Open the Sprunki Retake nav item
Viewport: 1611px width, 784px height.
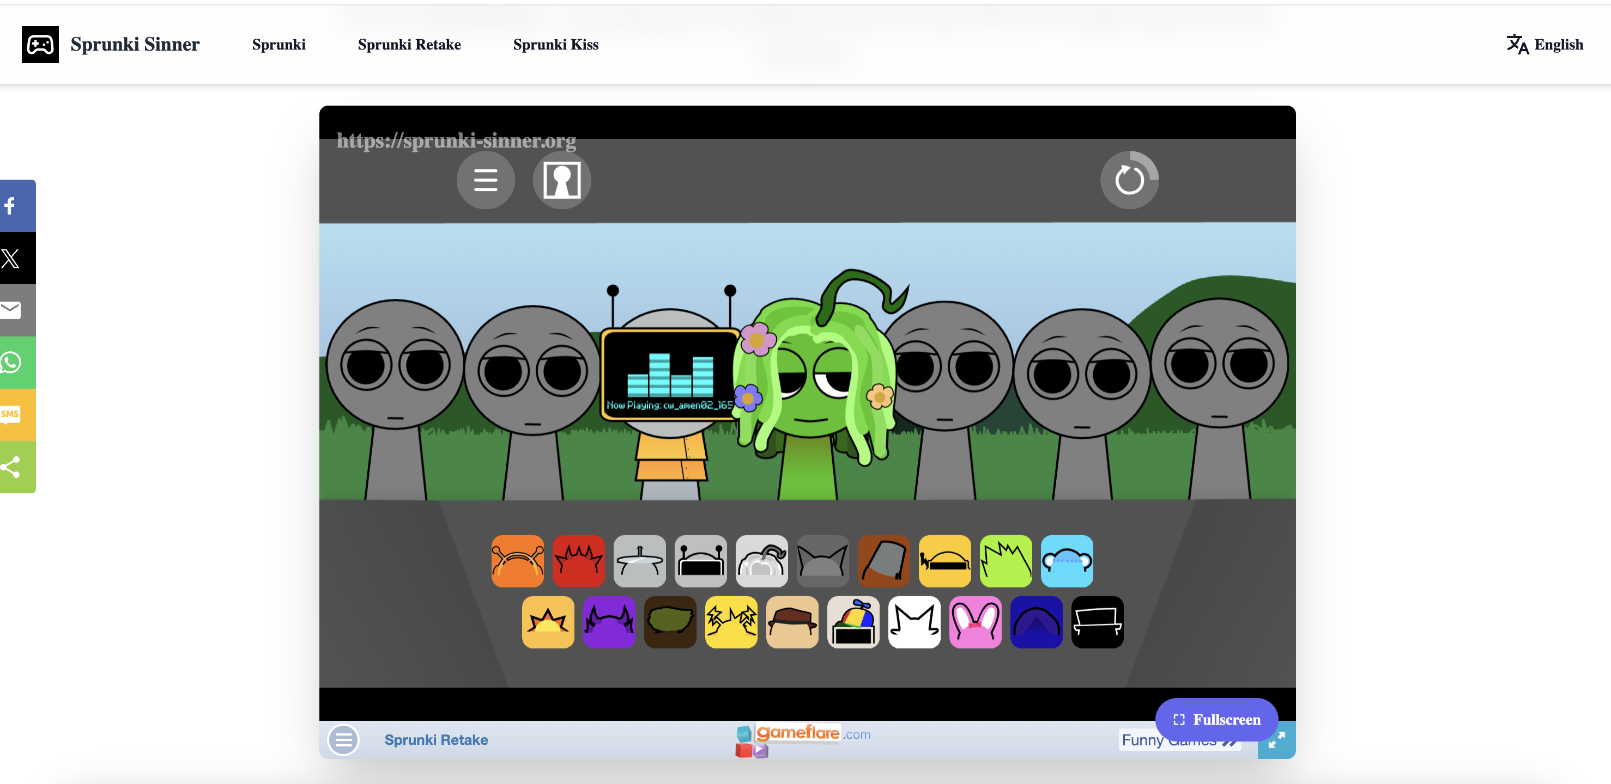coord(409,44)
